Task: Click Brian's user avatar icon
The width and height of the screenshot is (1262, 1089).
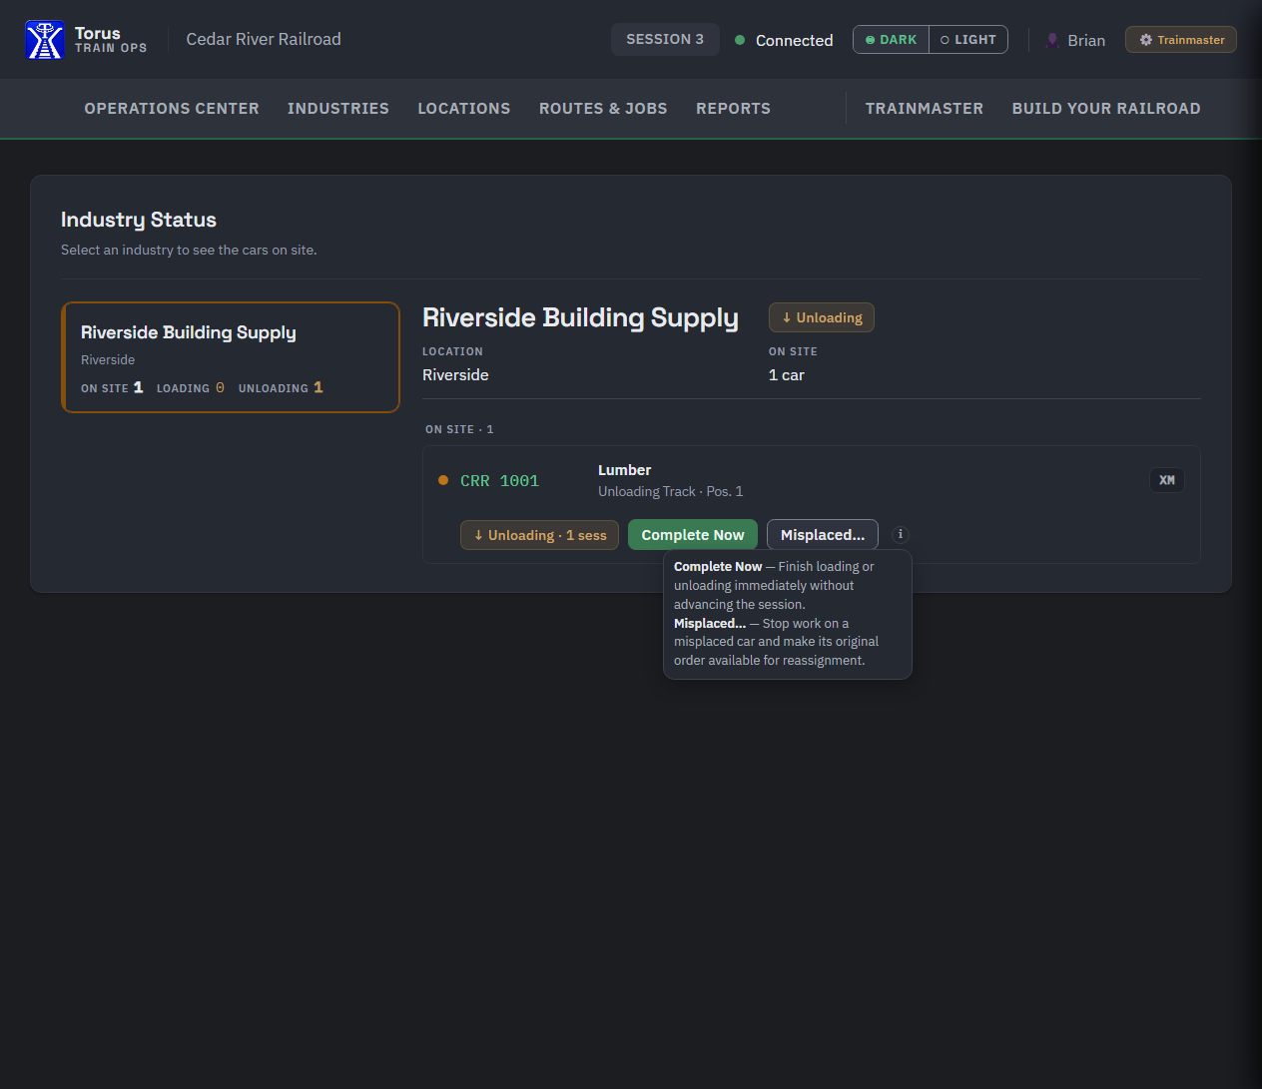Action: click(x=1052, y=40)
